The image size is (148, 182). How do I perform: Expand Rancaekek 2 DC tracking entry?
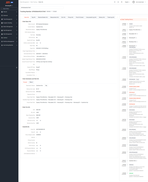click(x=138, y=34)
